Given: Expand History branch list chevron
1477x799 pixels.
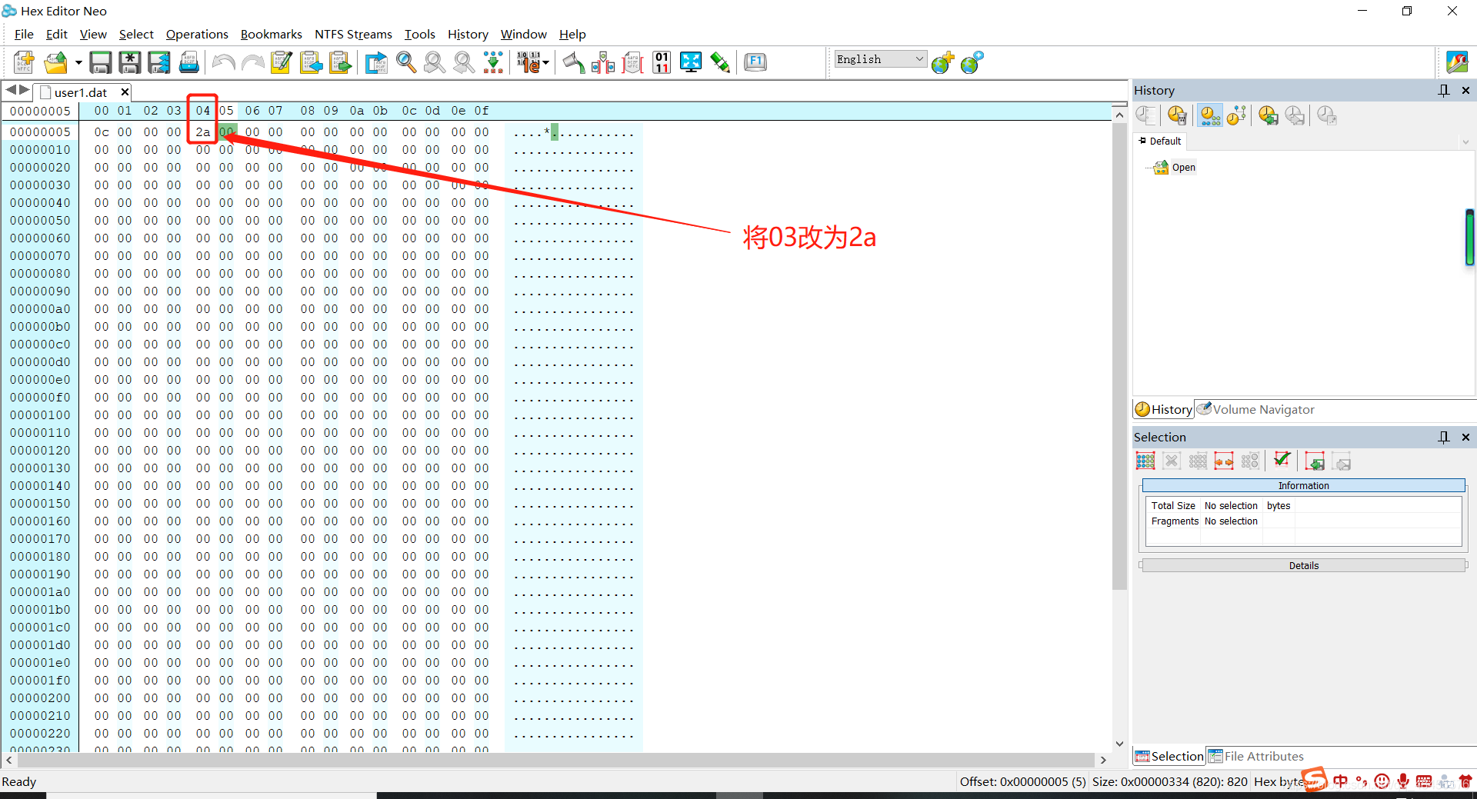Looking at the screenshot, I should [1465, 141].
